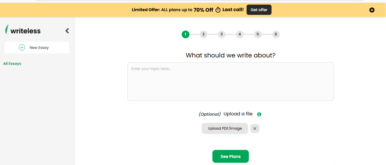
Task: Select step 4 in the progress bar
Action: click(x=240, y=35)
